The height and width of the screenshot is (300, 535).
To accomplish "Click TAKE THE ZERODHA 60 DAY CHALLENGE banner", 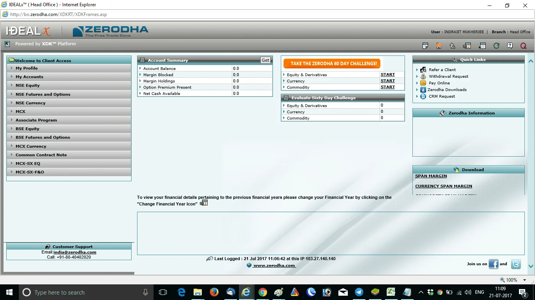I will coord(332,63).
